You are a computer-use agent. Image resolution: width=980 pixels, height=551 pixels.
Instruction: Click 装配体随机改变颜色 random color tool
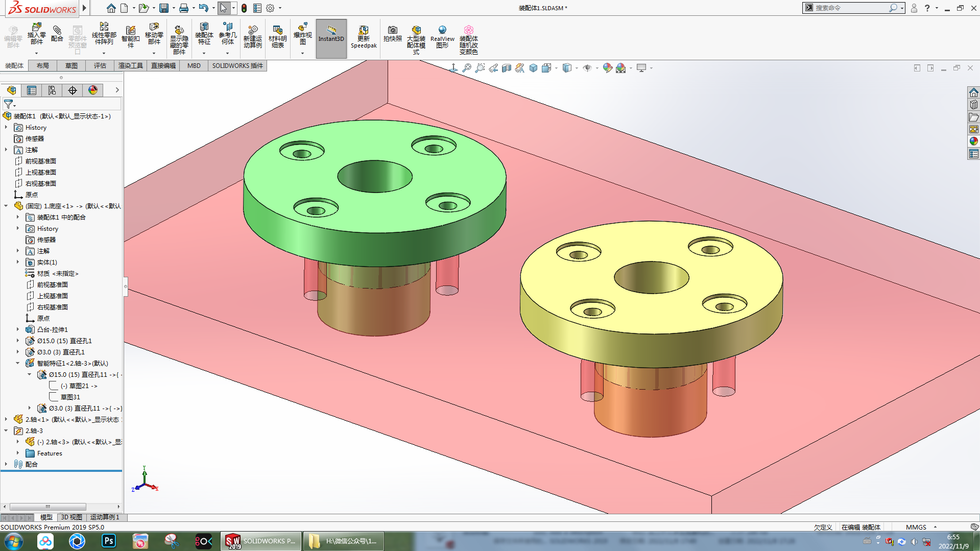tap(469, 40)
